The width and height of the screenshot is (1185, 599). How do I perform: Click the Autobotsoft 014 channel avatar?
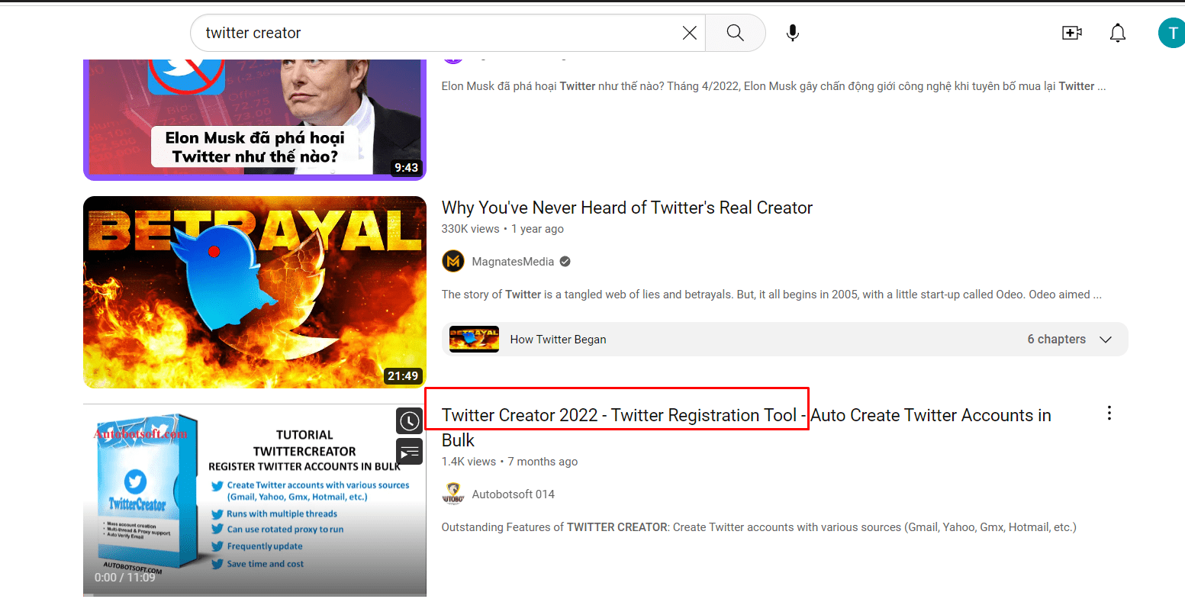[453, 494]
